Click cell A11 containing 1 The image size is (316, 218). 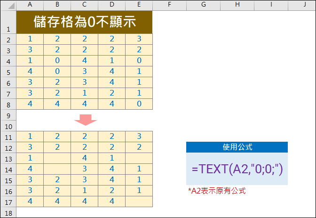pyautogui.click(x=30, y=137)
